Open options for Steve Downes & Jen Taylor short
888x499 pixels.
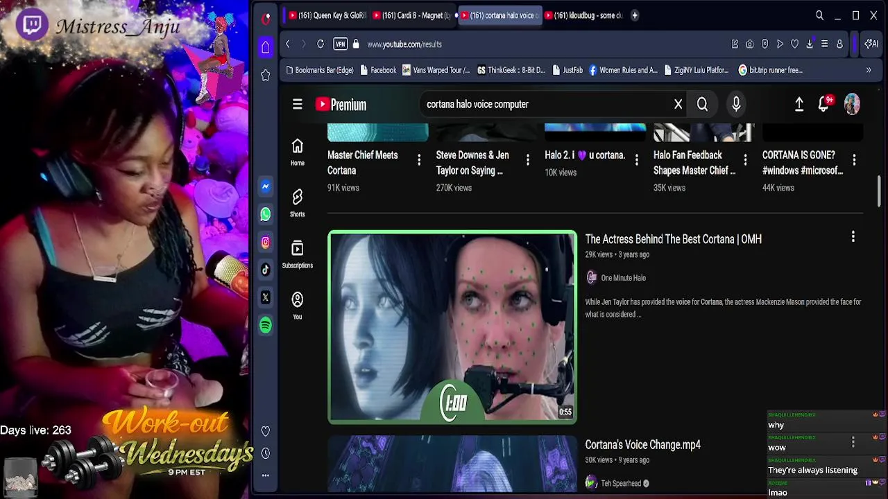528,160
